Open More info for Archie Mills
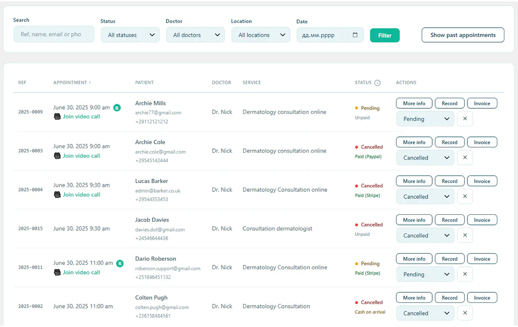 coord(414,103)
